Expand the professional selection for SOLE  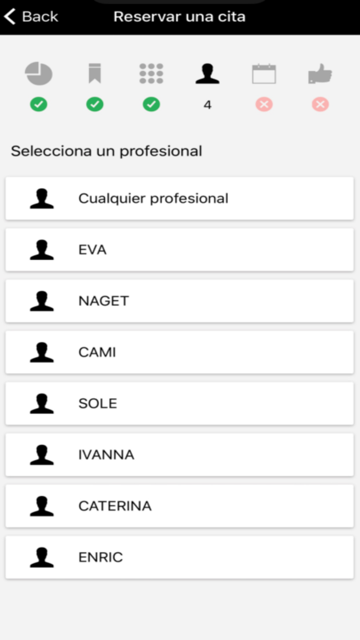click(179, 403)
